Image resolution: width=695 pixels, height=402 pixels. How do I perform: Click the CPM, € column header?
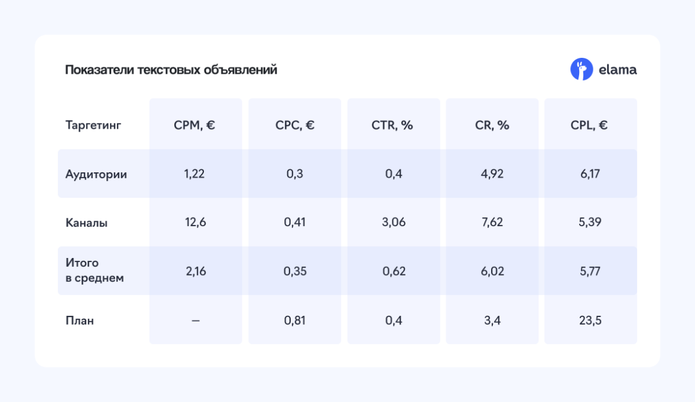coord(195,125)
